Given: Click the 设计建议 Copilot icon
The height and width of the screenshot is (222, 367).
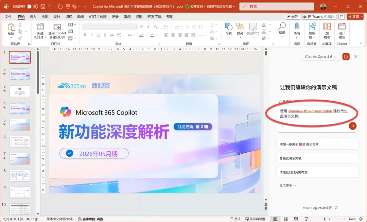Looking at the screenshot, I should click(x=342, y=26).
